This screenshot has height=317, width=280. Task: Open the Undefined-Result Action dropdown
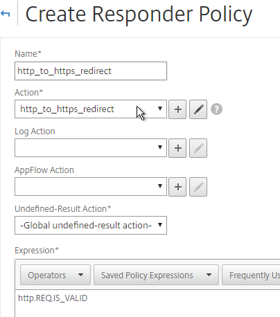point(91,226)
